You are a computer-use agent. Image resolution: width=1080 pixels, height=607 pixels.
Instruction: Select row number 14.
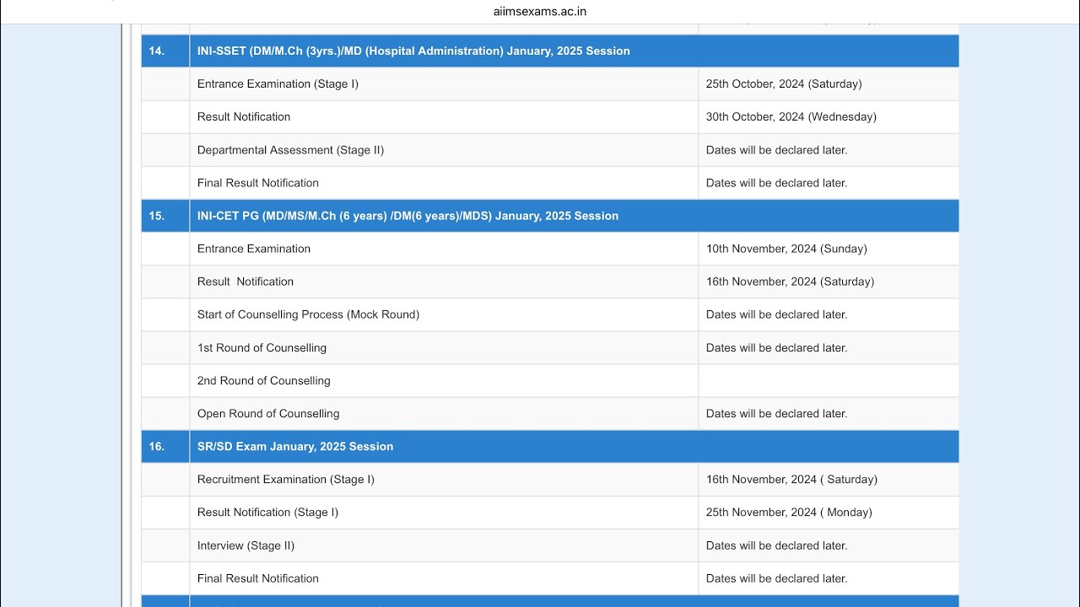click(157, 51)
